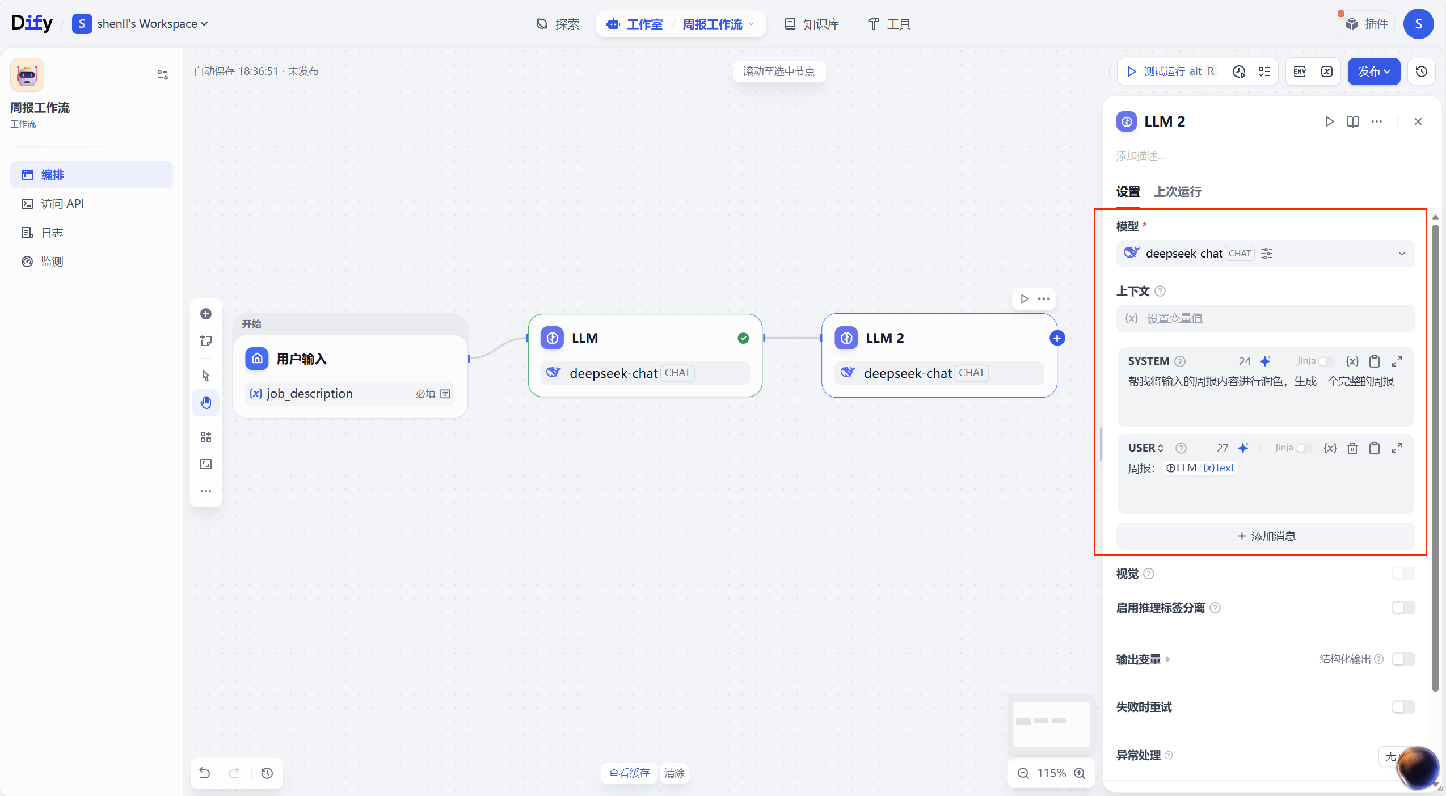Viewport: 1446px width, 796px height.
Task: Delete the USER message with trash icon
Action: click(x=1352, y=448)
